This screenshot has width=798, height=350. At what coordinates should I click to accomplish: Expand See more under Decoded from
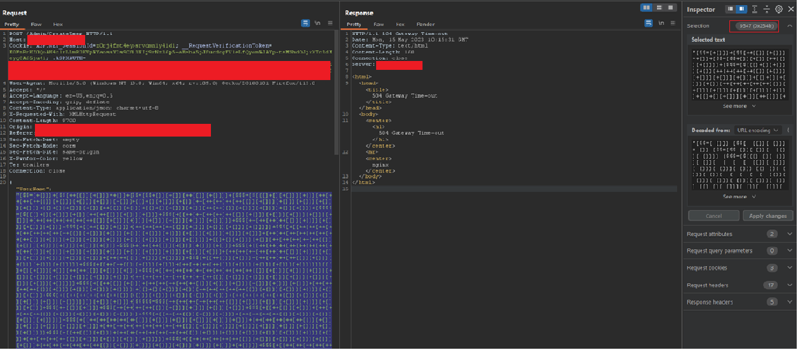coord(740,196)
